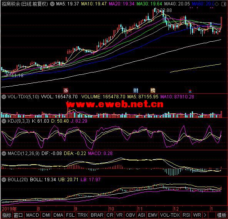The width and height of the screenshot is (228, 219).
Task: Click the panel layout icon at top right
Action: click(x=223, y=4)
